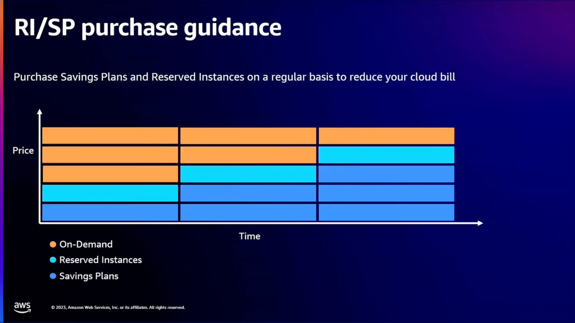Image resolution: width=575 pixels, height=323 pixels.
Task: Click the 'Savings Plans' legend label
Action: tap(89, 276)
